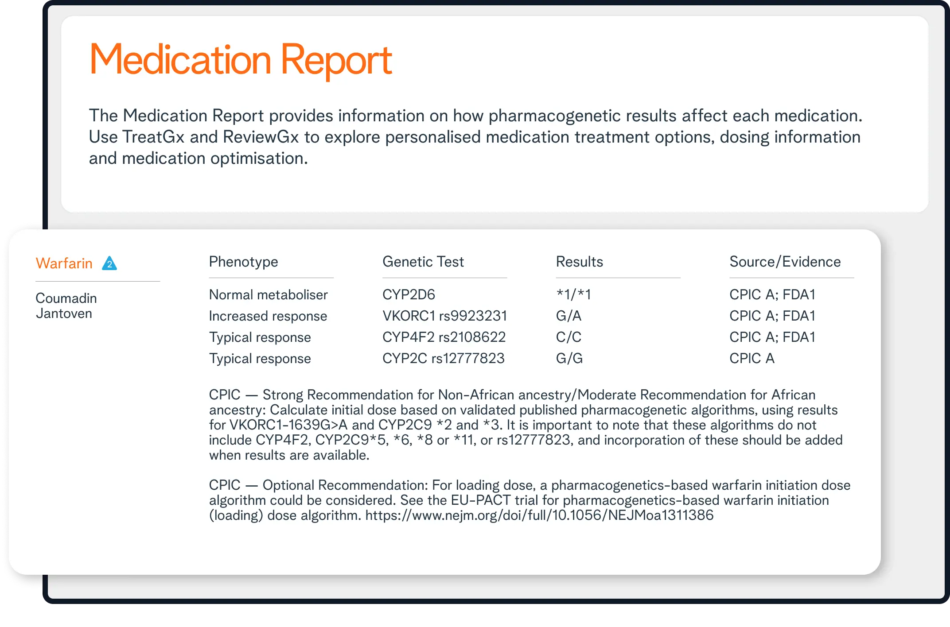Click the CPIC Strong Recommendation paragraph
This screenshot has width=950, height=627.
525,424
